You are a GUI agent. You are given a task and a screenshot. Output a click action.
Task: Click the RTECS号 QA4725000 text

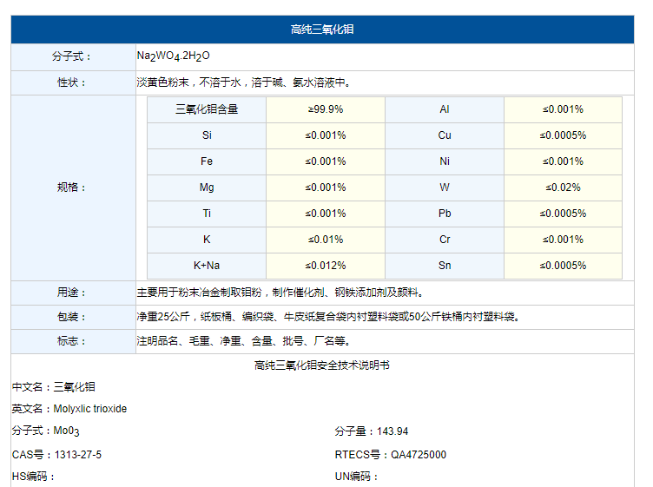tap(391, 455)
